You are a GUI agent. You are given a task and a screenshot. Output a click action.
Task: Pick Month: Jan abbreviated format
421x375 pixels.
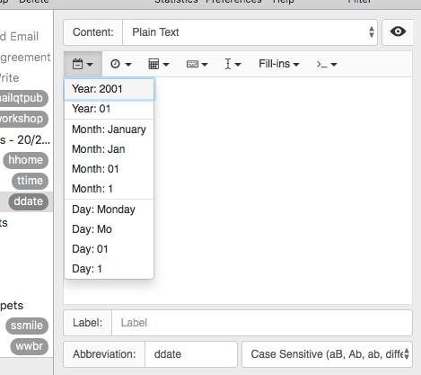(x=110, y=149)
